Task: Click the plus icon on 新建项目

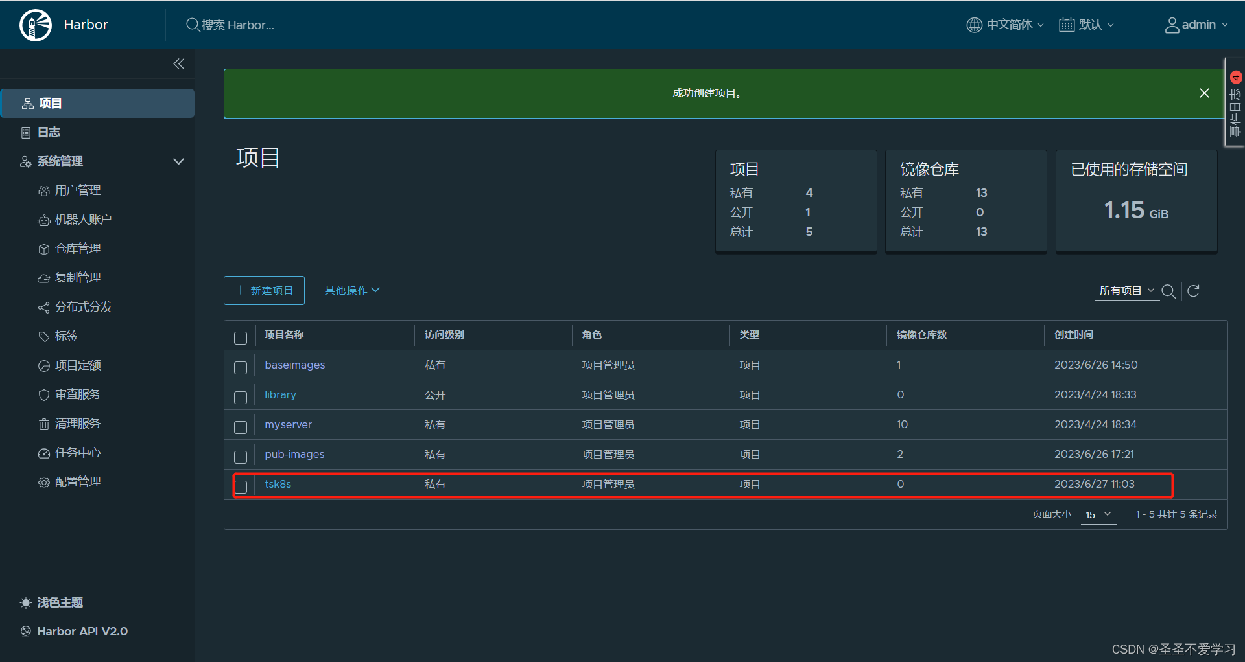Action: 241,290
